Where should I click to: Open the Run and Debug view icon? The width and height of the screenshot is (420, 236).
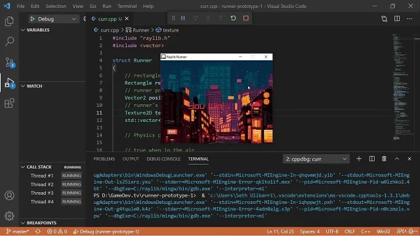coord(9,83)
